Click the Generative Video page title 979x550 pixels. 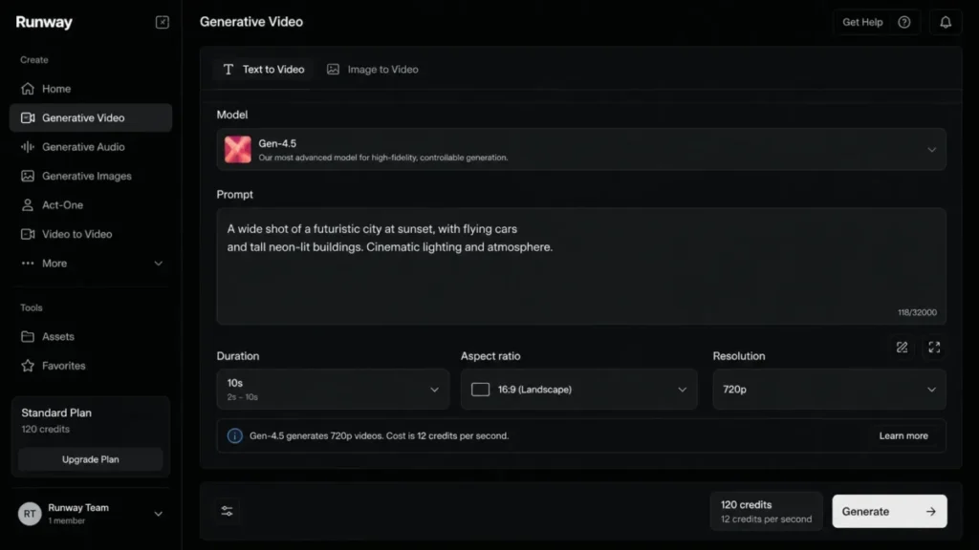(251, 22)
